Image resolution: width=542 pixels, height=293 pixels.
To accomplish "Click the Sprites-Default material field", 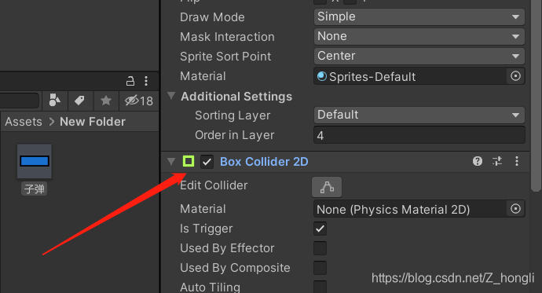I will (409, 76).
